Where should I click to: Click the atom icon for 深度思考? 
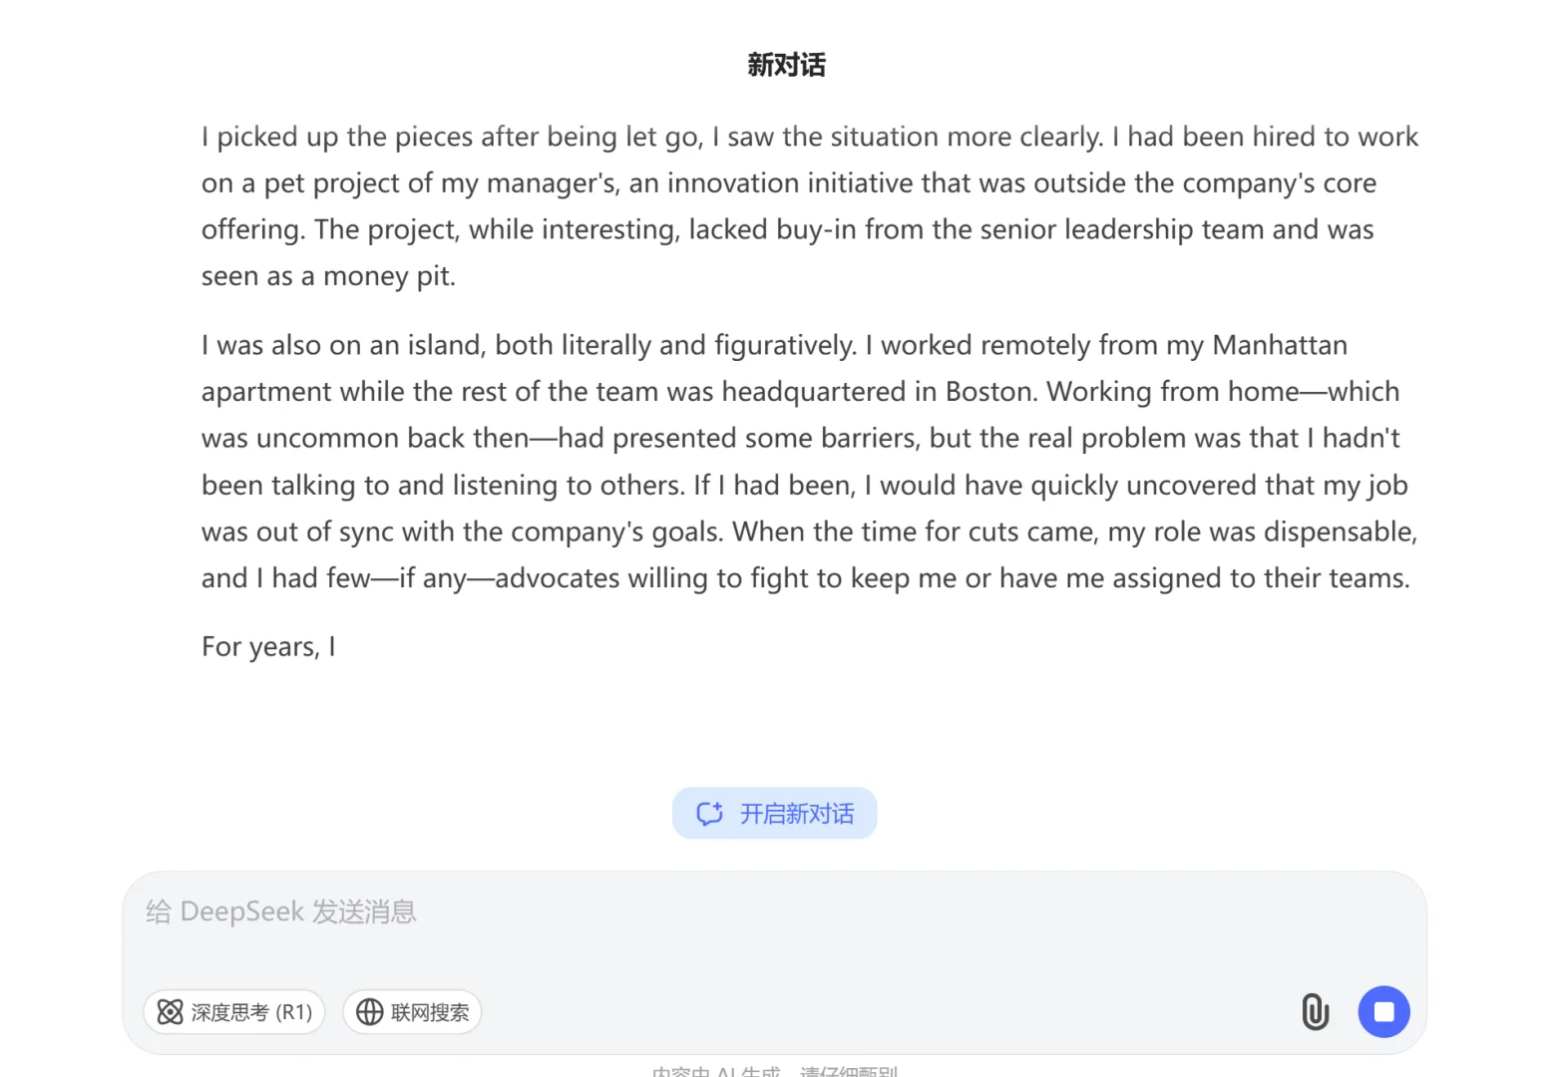pyautogui.click(x=171, y=1012)
